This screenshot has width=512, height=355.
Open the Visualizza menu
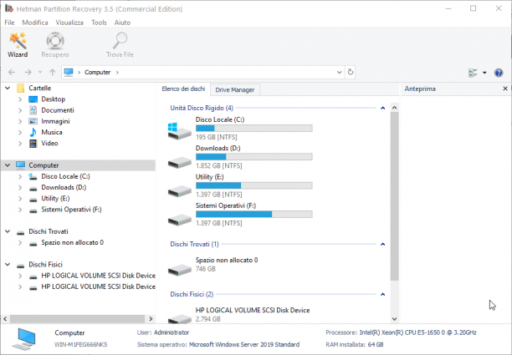(69, 23)
